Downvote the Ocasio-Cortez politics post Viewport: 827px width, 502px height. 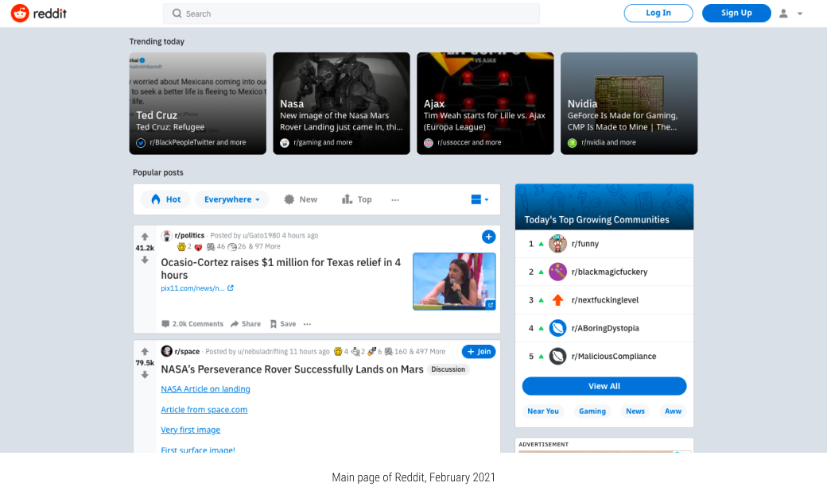(x=145, y=260)
